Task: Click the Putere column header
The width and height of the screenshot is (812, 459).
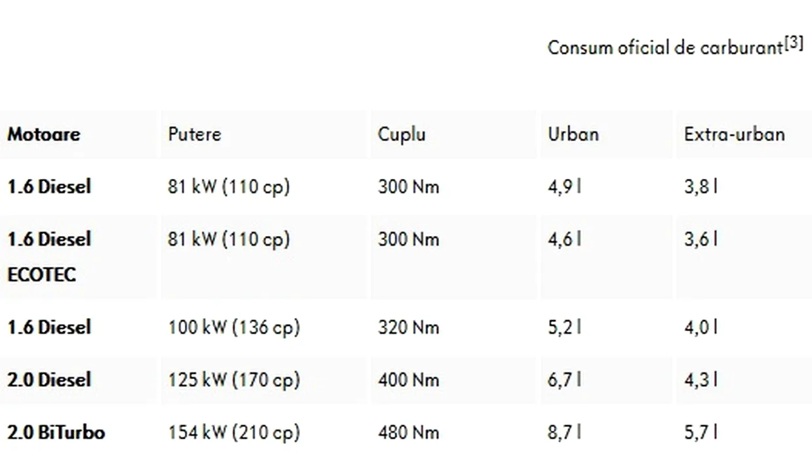Action: coord(195,134)
